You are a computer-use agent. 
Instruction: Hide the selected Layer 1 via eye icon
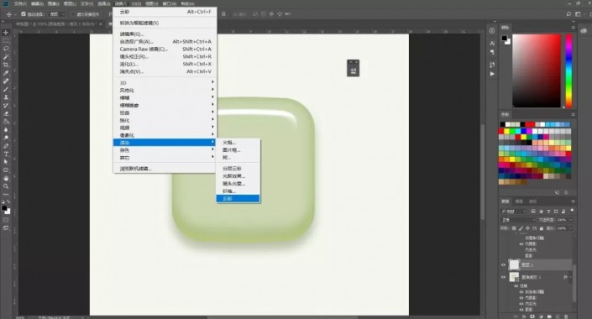pyautogui.click(x=503, y=265)
